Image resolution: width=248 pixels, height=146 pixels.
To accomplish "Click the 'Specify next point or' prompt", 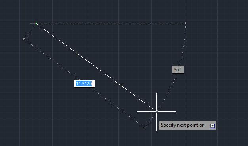I will (187, 126).
